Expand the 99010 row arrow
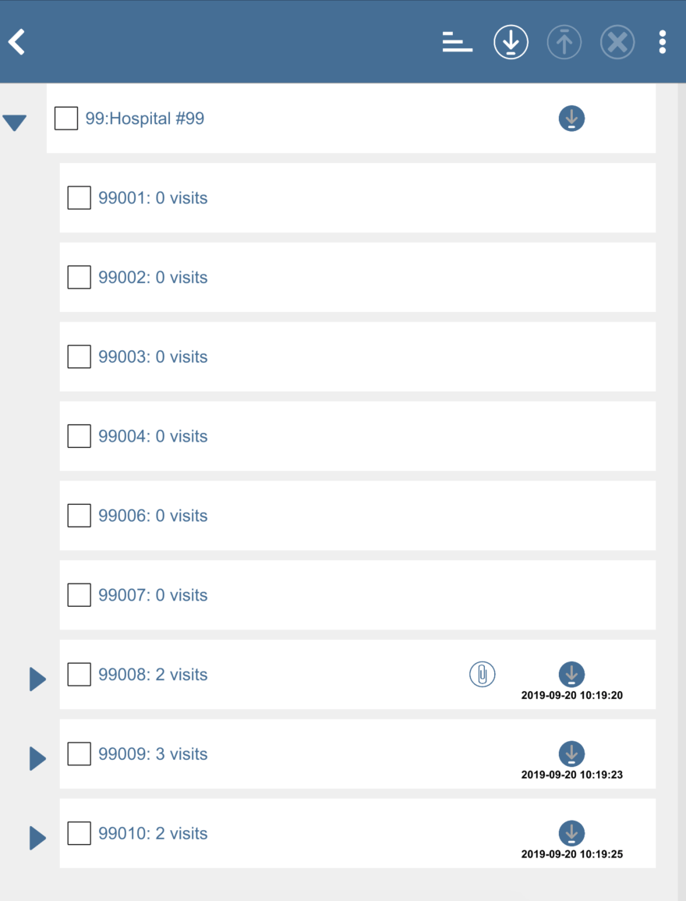The width and height of the screenshot is (686, 901). pyautogui.click(x=37, y=838)
